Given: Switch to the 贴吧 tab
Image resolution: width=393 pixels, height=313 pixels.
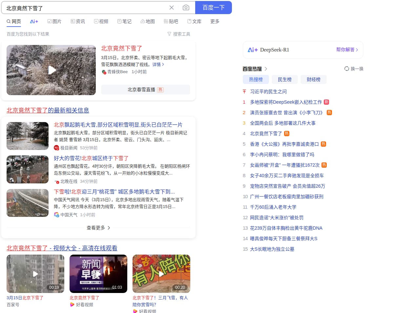Looking at the screenshot, I should [x=171, y=22].
